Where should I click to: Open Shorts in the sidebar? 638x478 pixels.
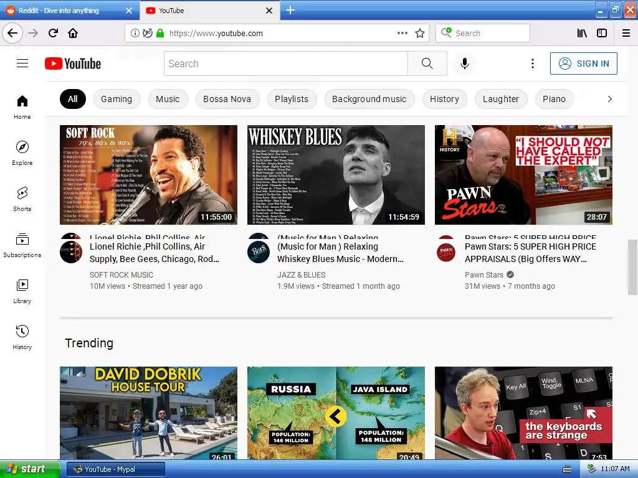[22, 199]
